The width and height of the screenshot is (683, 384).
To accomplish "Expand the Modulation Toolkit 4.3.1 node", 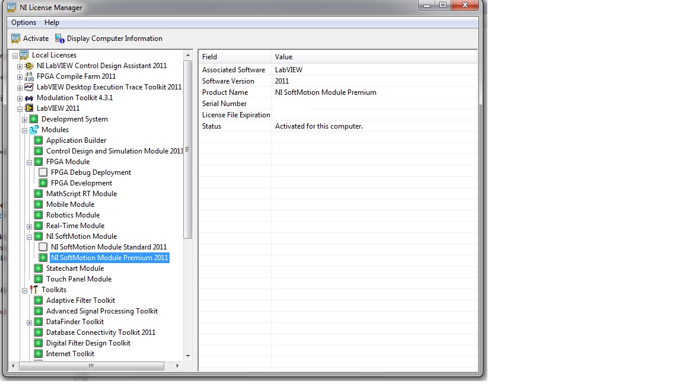I will pyautogui.click(x=20, y=98).
